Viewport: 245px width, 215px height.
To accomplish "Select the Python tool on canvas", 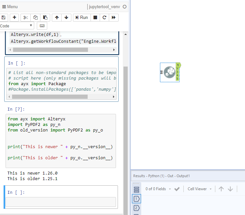I will click(169, 72).
